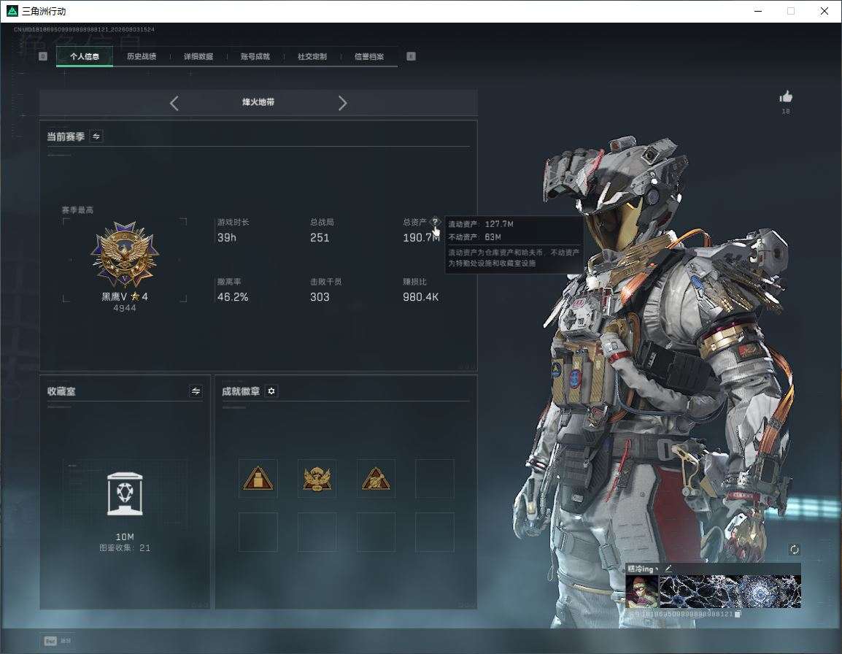Switch to the 历史战绩 tab
The height and width of the screenshot is (654, 842).
[x=142, y=56]
